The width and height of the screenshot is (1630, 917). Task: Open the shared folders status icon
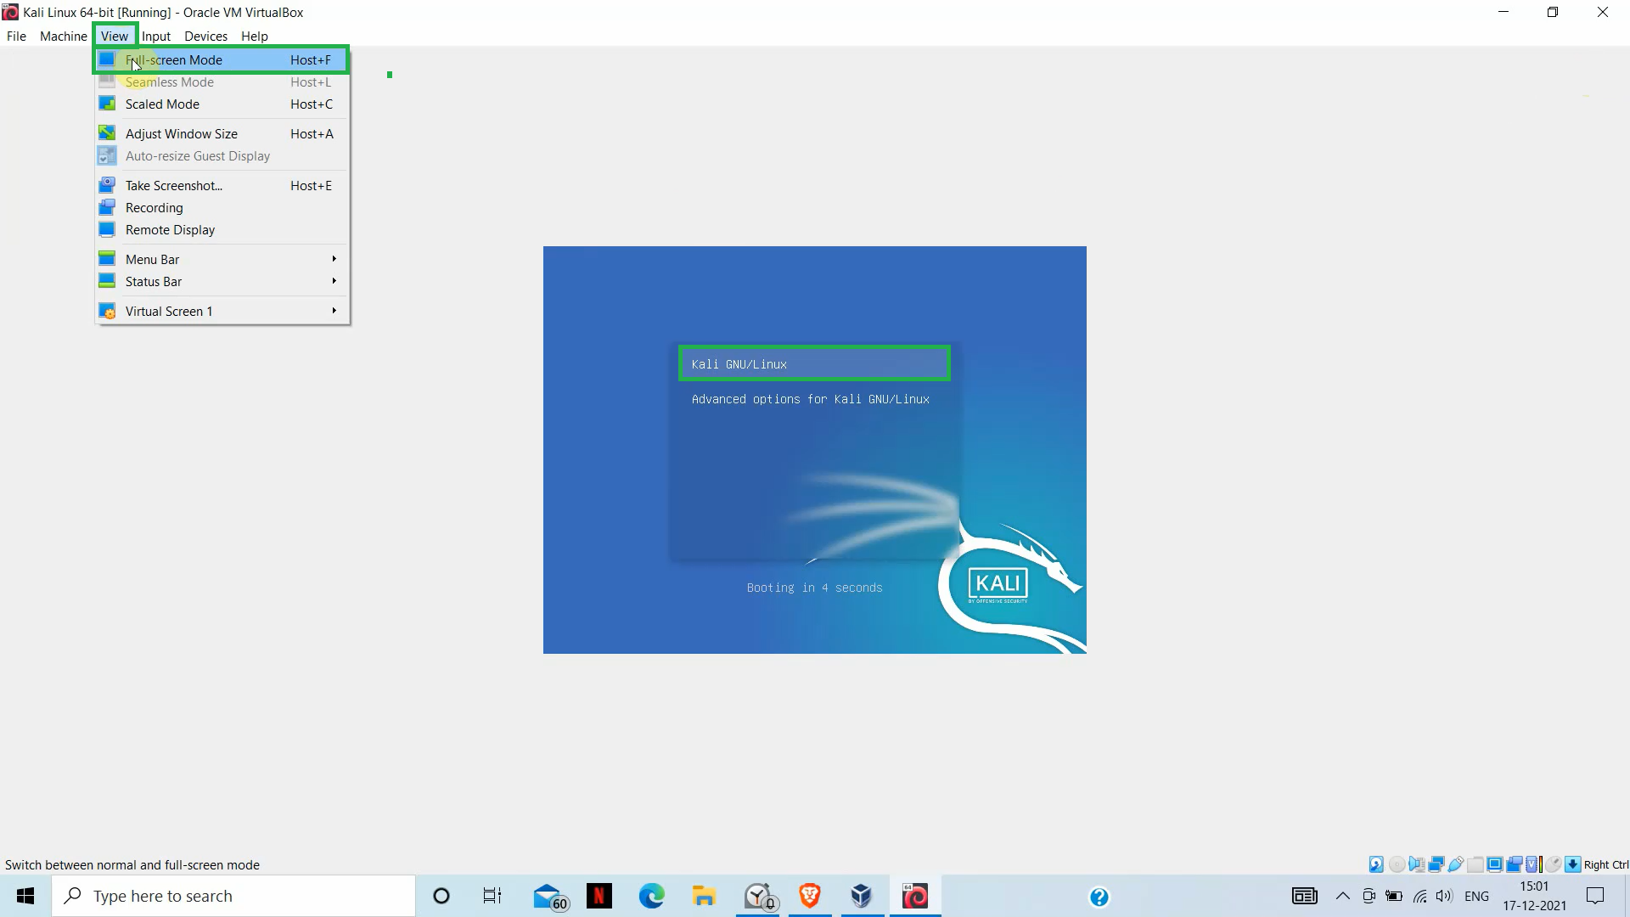coord(1475,864)
